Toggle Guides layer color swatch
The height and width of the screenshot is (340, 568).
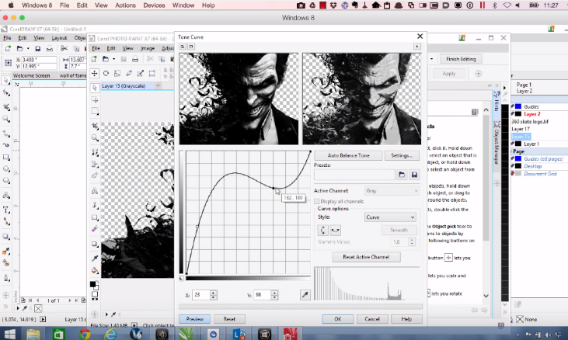pyautogui.click(x=518, y=106)
